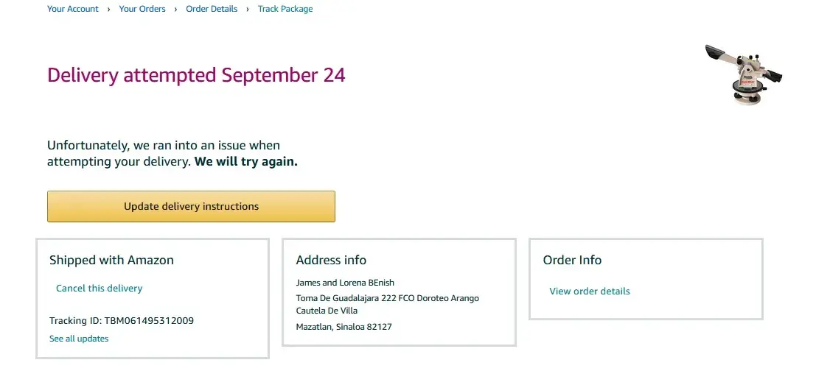The width and height of the screenshot is (816, 385).
Task: Click the Address info heading
Action: click(331, 260)
